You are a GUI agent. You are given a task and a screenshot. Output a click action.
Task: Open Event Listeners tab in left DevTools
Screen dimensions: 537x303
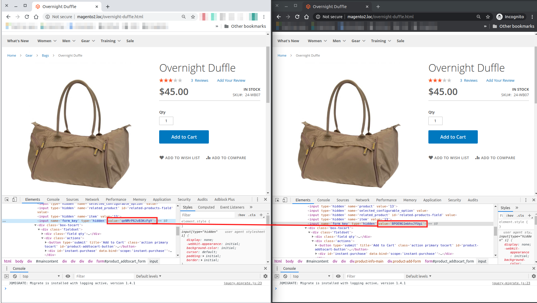(232, 207)
